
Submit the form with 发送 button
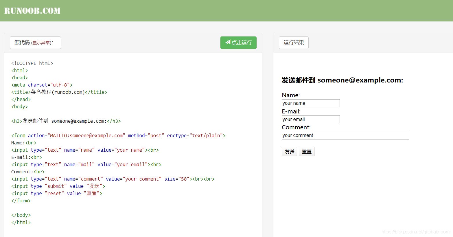(x=289, y=152)
